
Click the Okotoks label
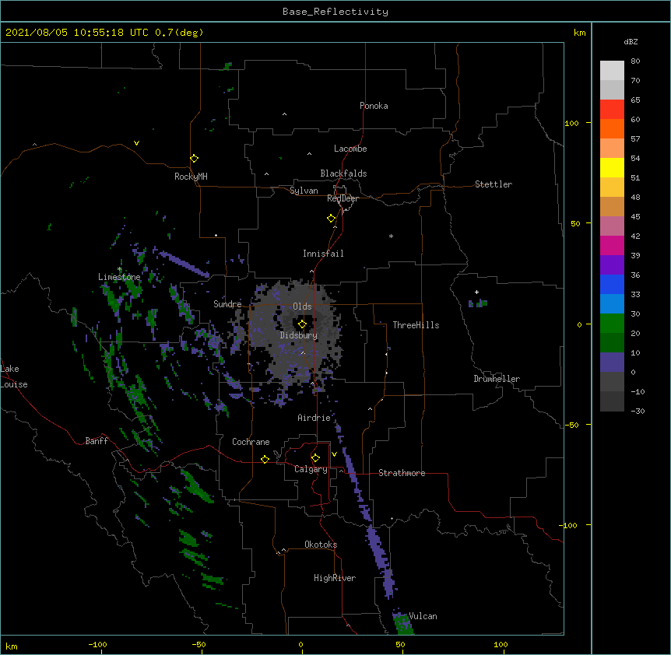point(321,545)
